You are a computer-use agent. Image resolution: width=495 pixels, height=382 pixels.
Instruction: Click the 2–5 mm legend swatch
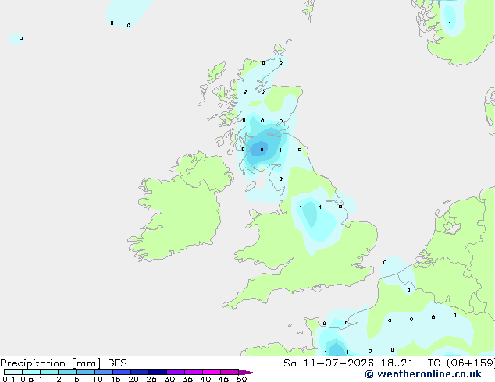coord(67,372)
